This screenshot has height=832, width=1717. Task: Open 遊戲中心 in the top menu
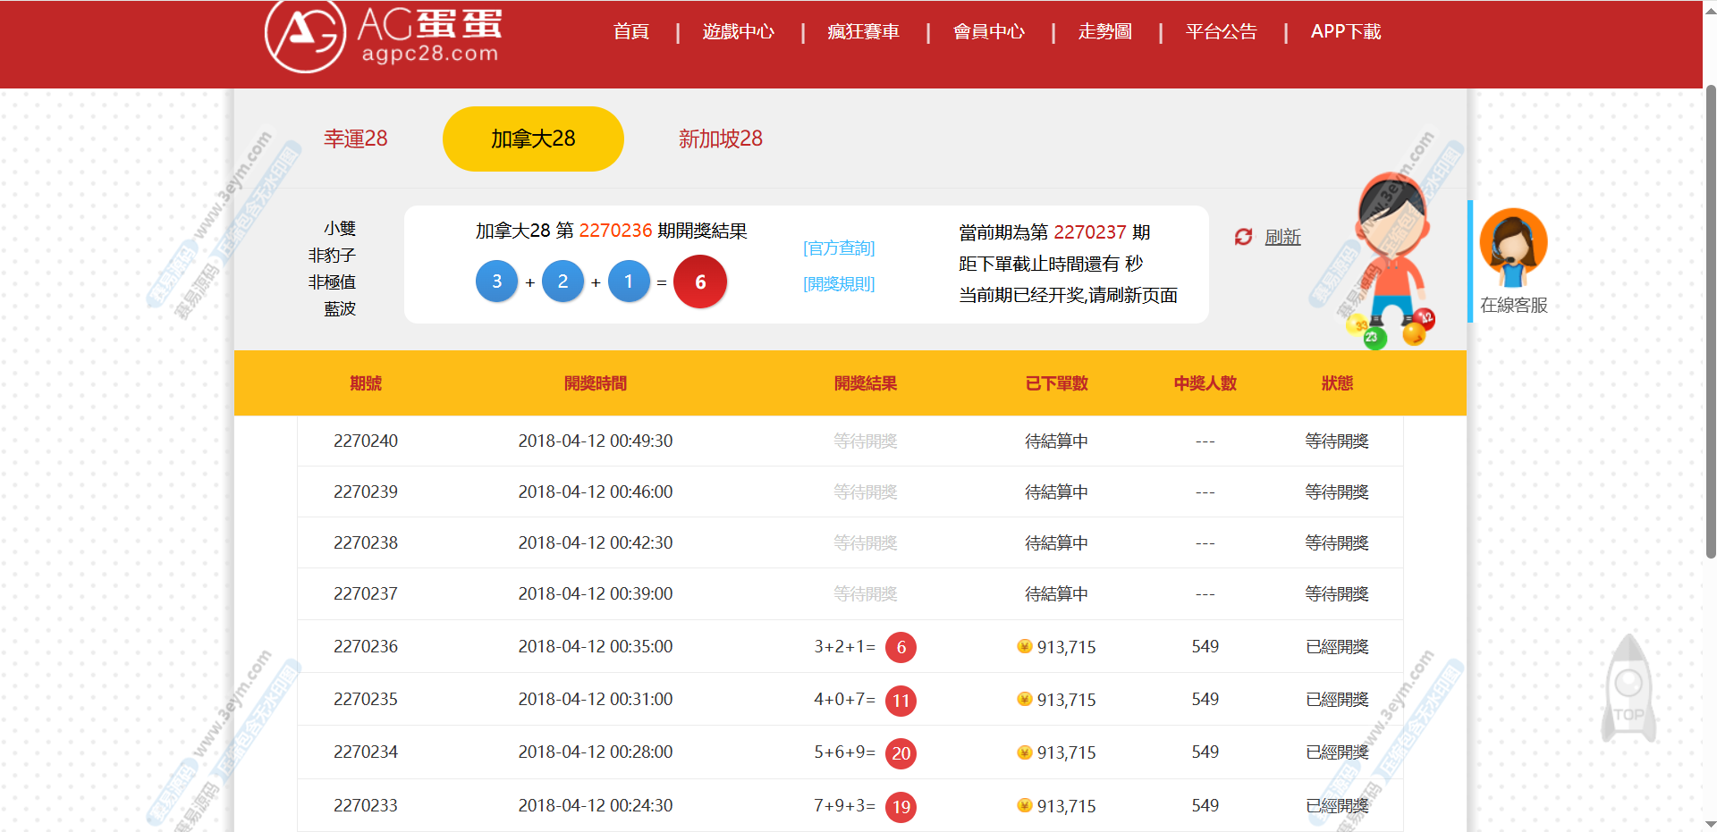[x=738, y=32]
